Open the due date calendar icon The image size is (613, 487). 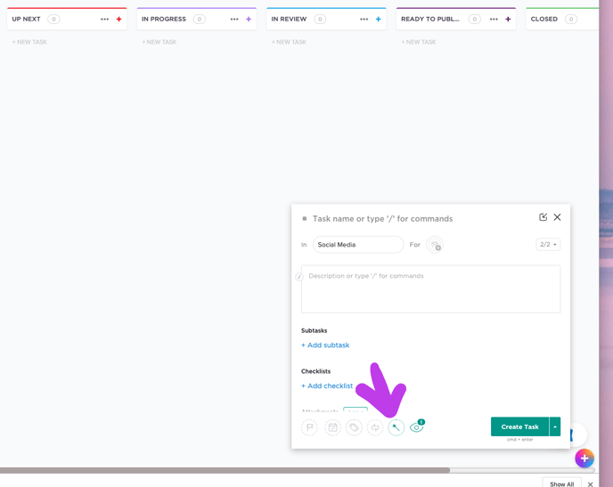tap(332, 427)
